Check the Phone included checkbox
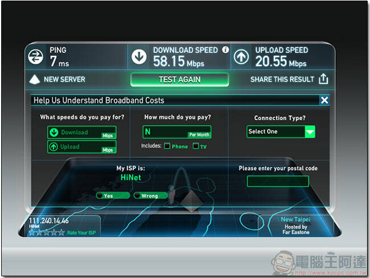370x278 pixels. (167, 146)
